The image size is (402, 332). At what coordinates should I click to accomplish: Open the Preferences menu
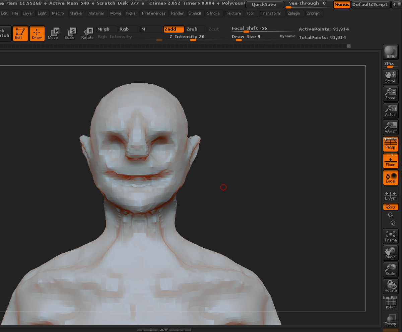pyautogui.click(x=154, y=13)
